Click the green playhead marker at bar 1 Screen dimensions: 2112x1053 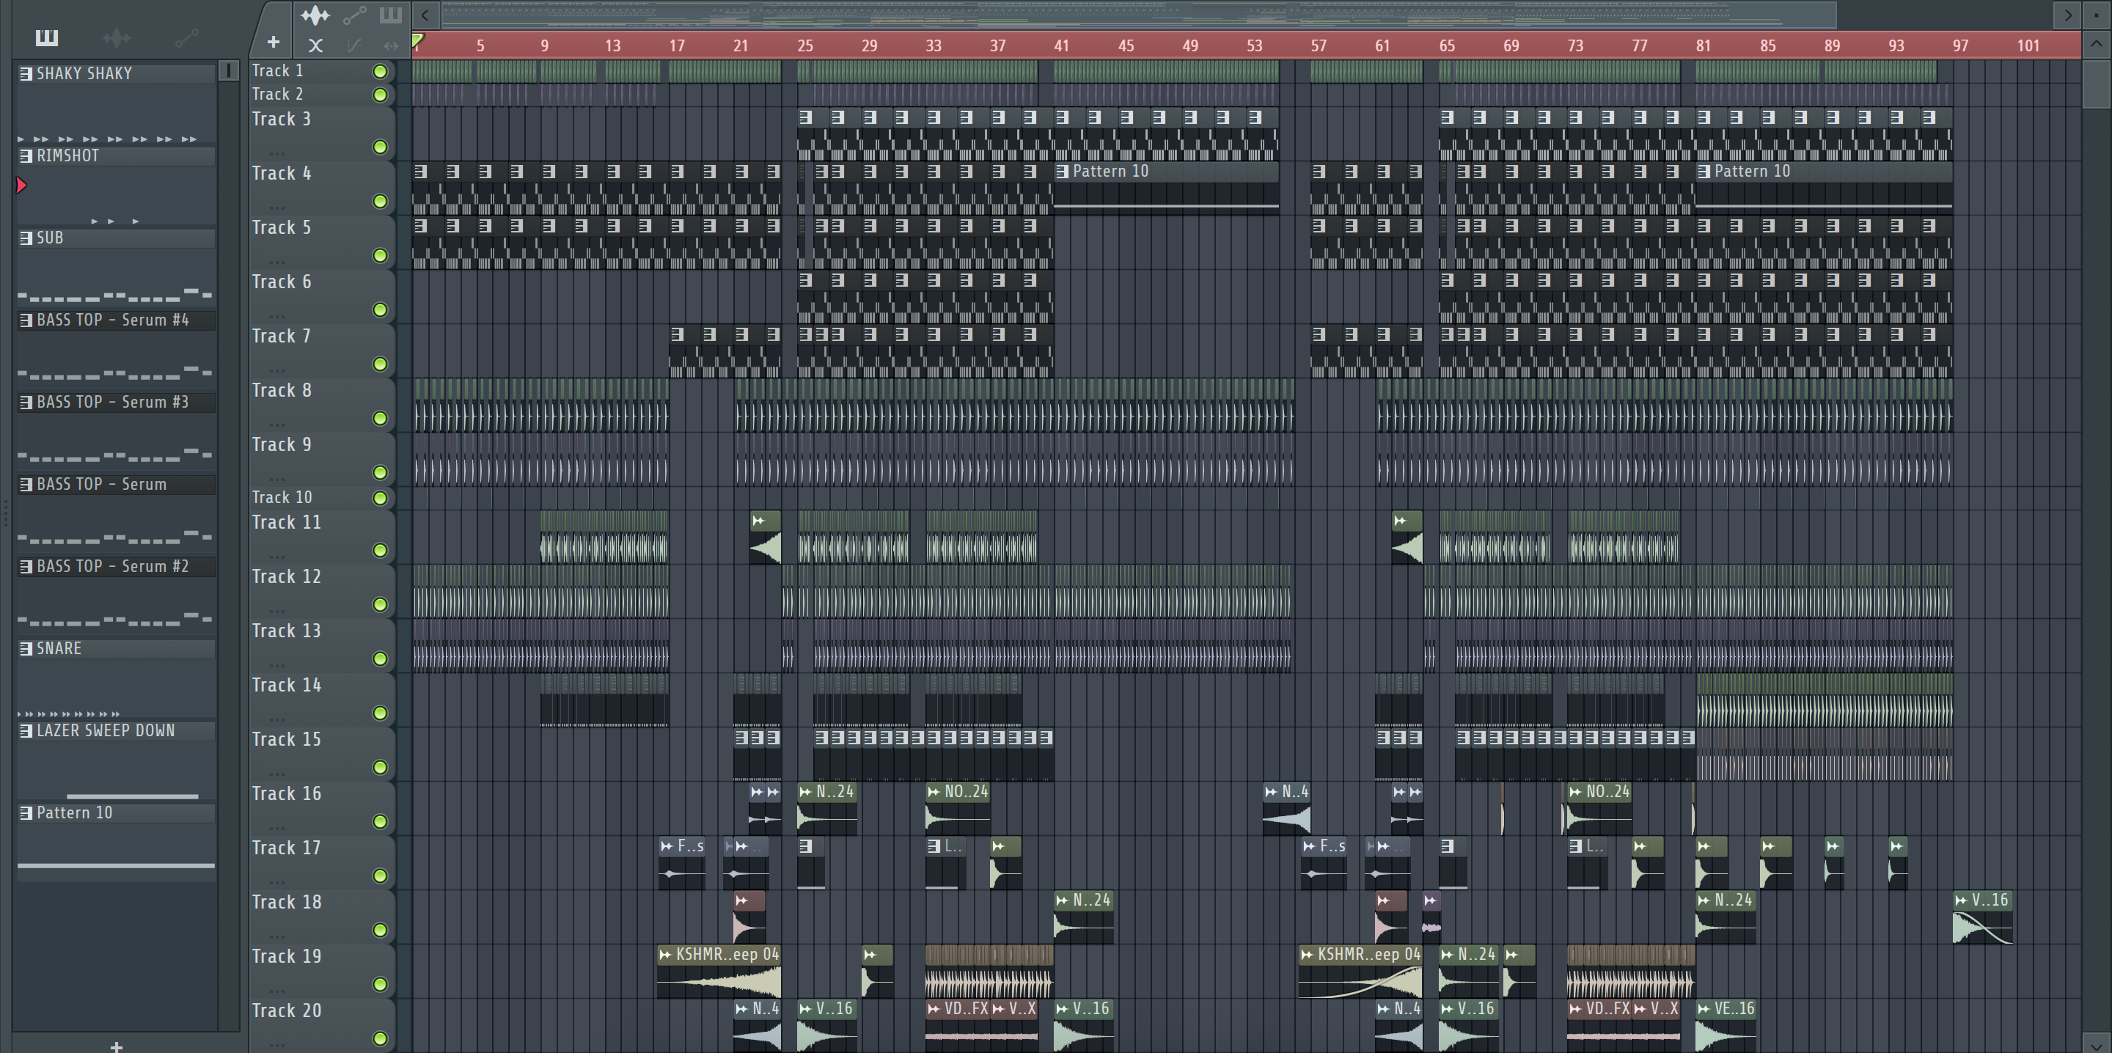point(417,40)
